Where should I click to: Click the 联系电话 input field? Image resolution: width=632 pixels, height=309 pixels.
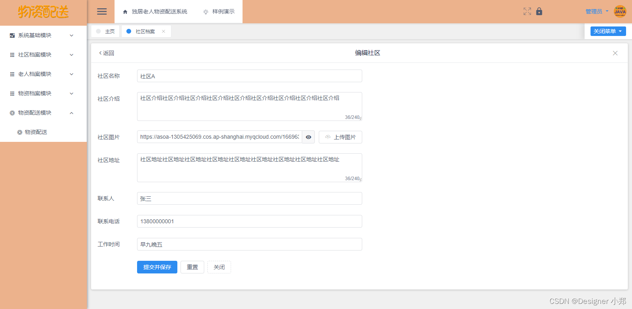[x=250, y=221]
